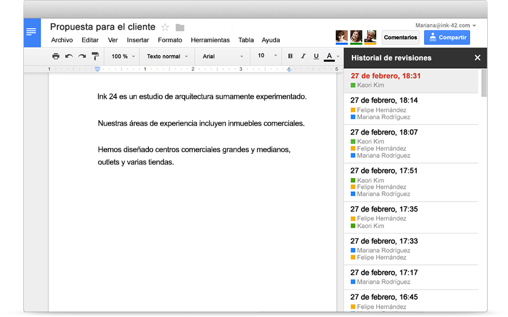Open the Arial font dropdown
This screenshot has width=508, height=317.
pos(223,57)
